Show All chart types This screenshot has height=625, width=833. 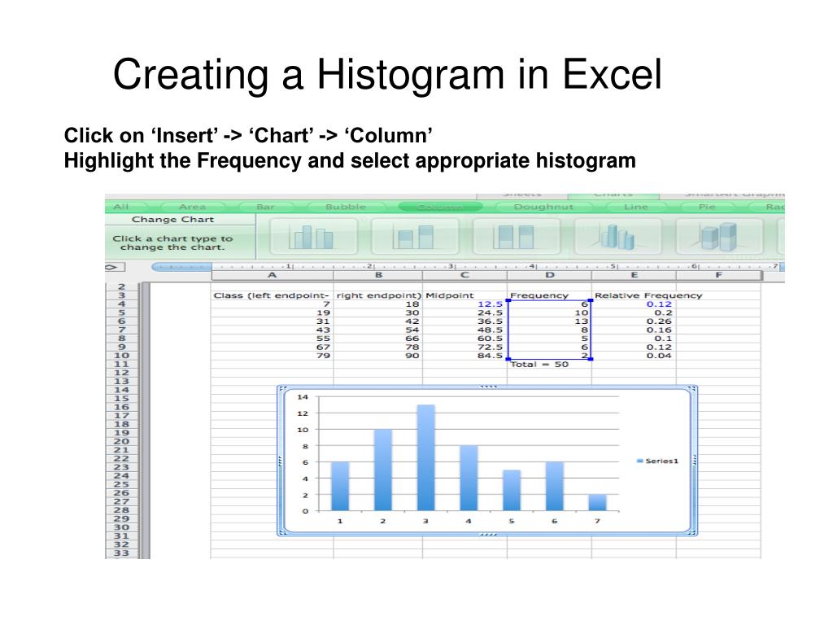tap(121, 208)
